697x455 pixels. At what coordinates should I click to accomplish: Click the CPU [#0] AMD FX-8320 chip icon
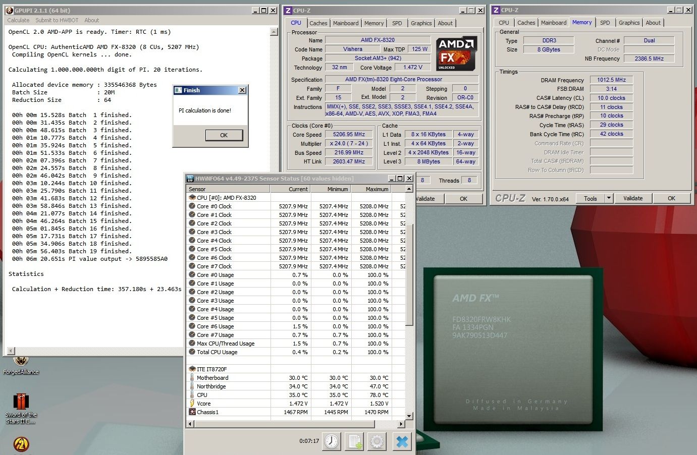[x=192, y=197]
